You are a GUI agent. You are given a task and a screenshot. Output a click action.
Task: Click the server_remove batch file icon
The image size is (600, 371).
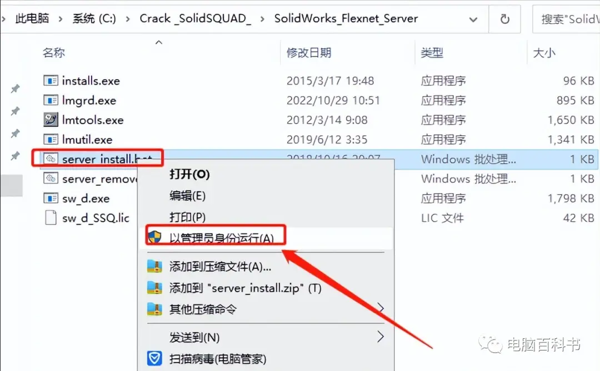[x=51, y=179]
